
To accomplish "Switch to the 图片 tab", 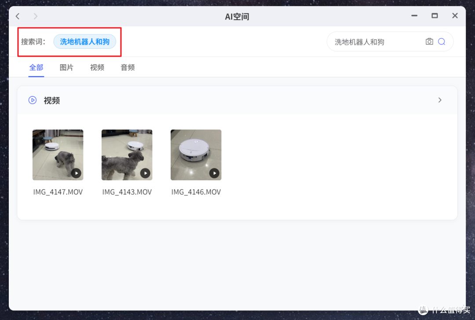I will pyautogui.click(x=67, y=68).
